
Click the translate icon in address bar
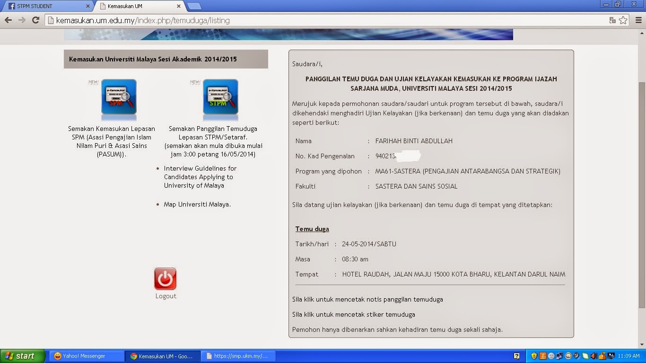click(612, 20)
